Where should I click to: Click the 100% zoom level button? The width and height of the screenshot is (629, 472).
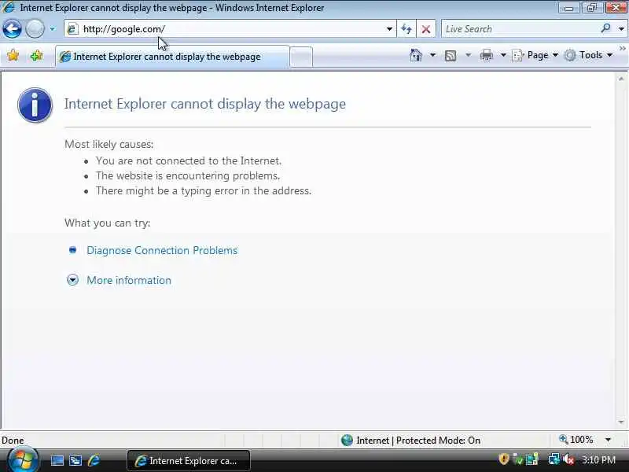(x=576, y=440)
